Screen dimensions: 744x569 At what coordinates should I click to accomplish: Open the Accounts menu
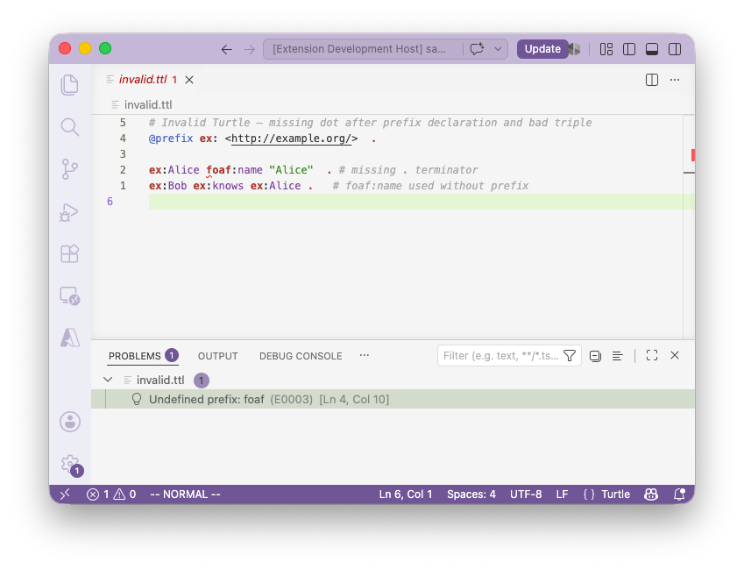click(x=70, y=422)
